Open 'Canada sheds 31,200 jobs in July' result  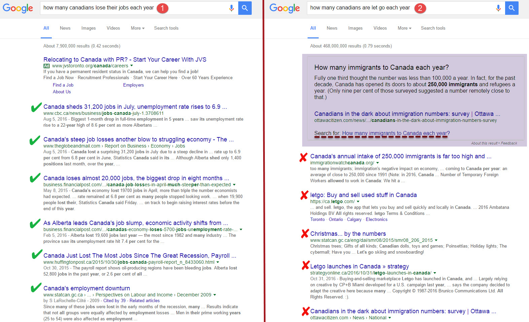pos(135,107)
